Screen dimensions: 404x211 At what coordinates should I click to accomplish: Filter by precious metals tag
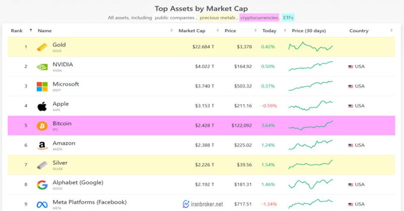[x=218, y=18]
